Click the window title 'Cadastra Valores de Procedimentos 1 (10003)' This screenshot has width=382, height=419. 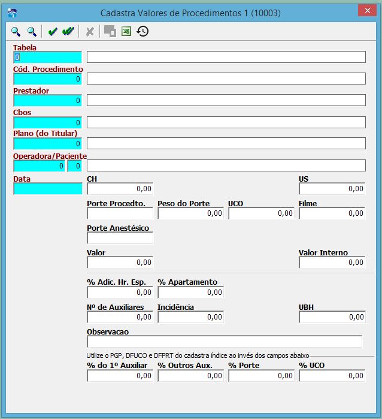tap(190, 13)
